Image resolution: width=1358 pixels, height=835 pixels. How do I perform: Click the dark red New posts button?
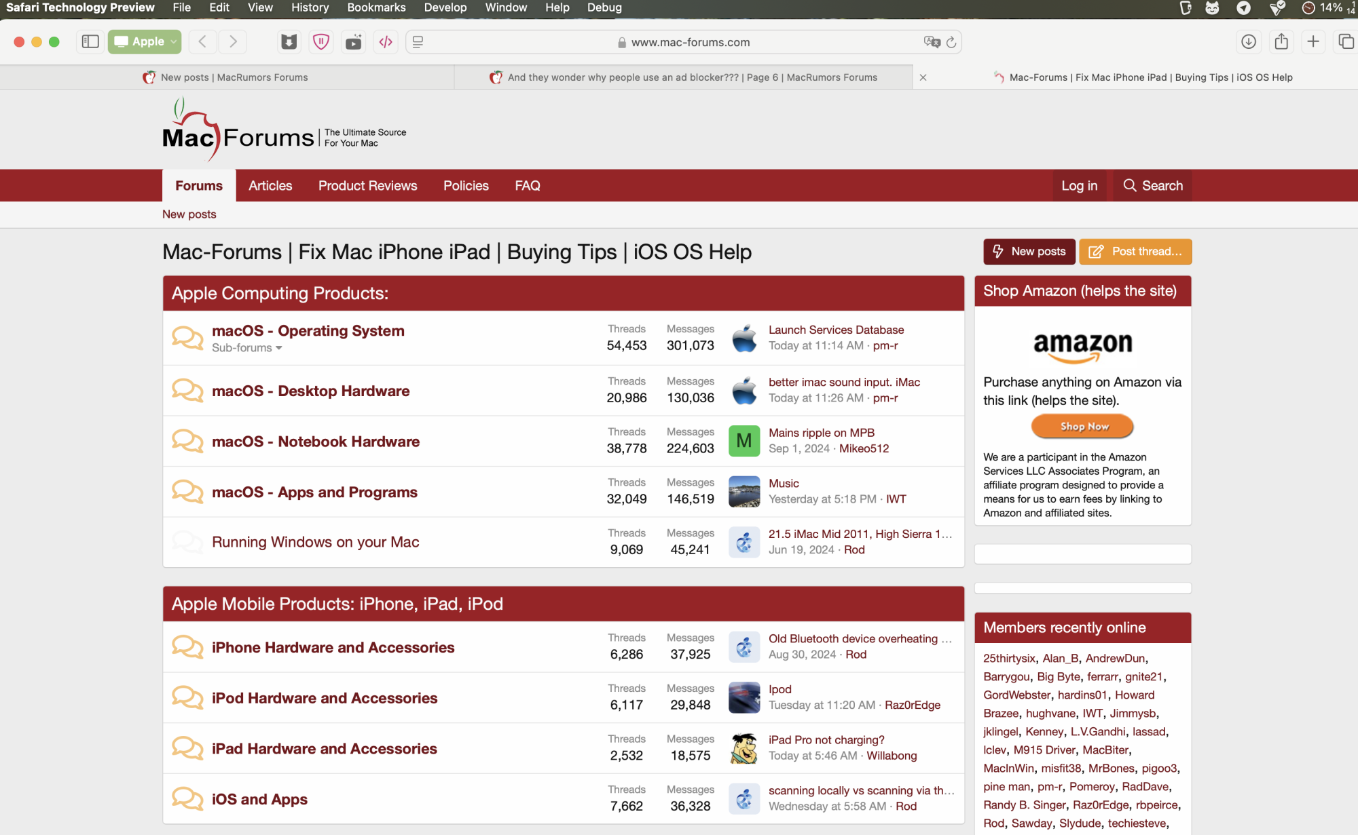coord(1029,252)
